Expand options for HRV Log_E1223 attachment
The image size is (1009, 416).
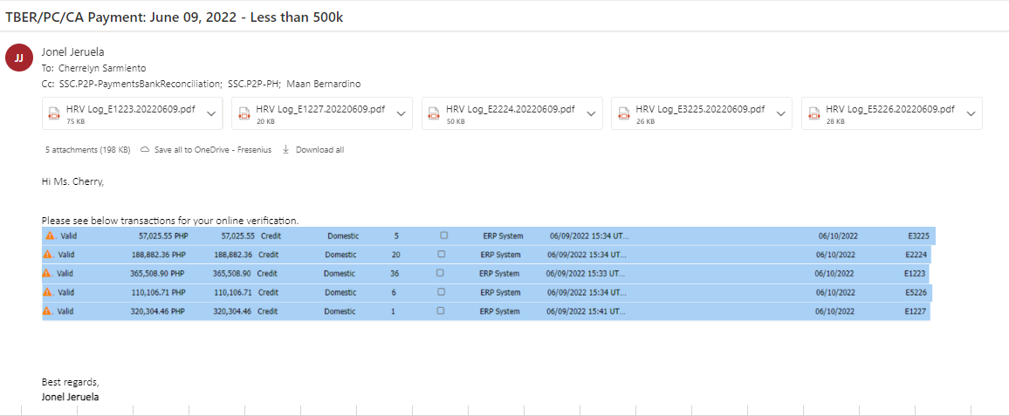(x=210, y=113)
